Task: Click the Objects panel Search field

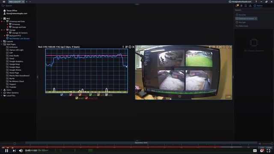Action: click(x=254, y=10)
